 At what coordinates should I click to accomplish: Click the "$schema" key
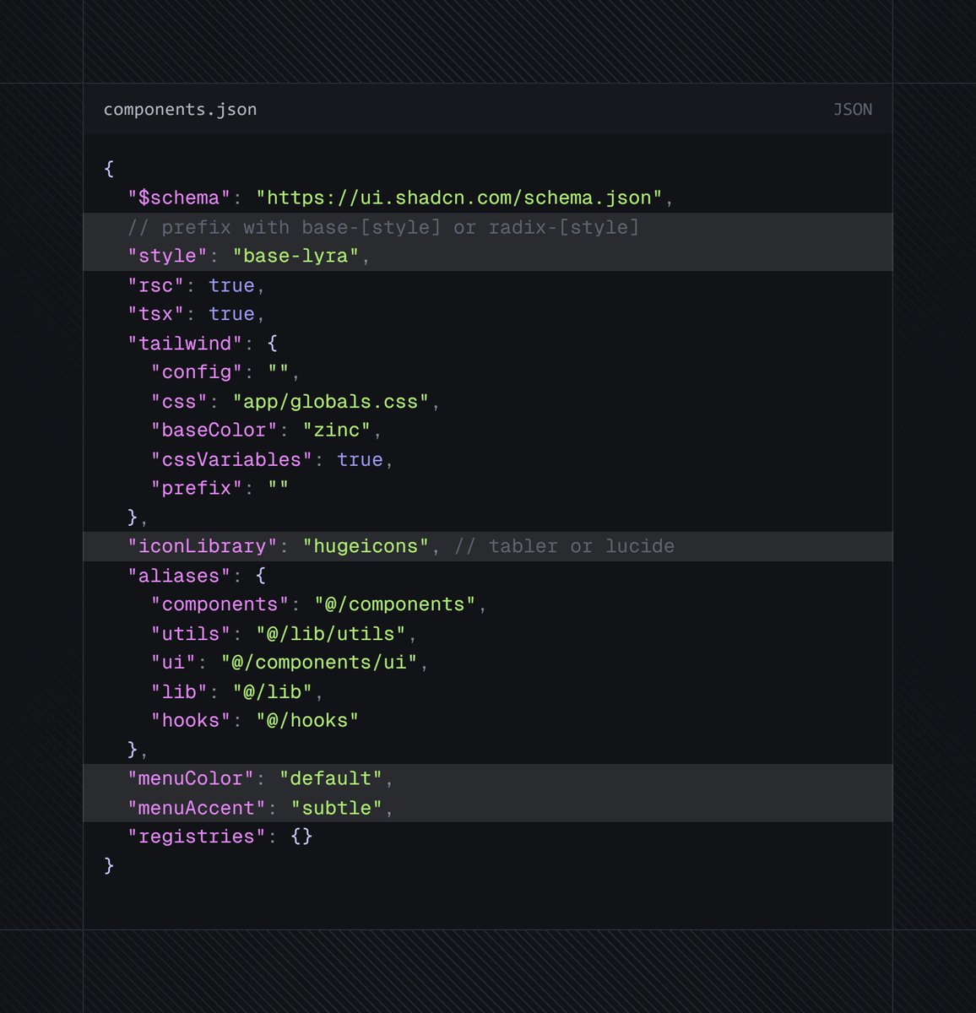179,198
